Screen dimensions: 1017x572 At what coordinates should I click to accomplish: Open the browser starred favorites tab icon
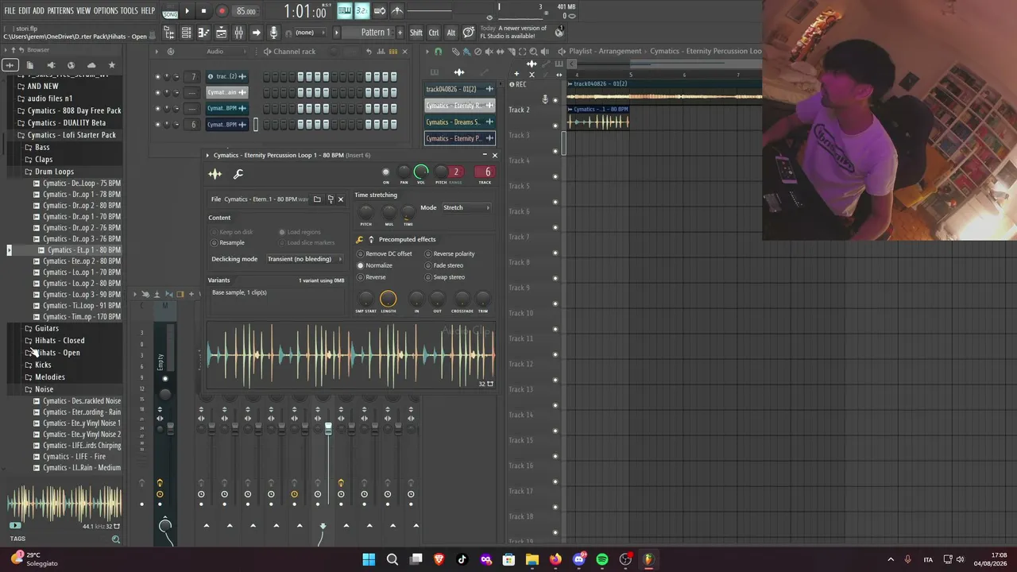click(111, 65)
